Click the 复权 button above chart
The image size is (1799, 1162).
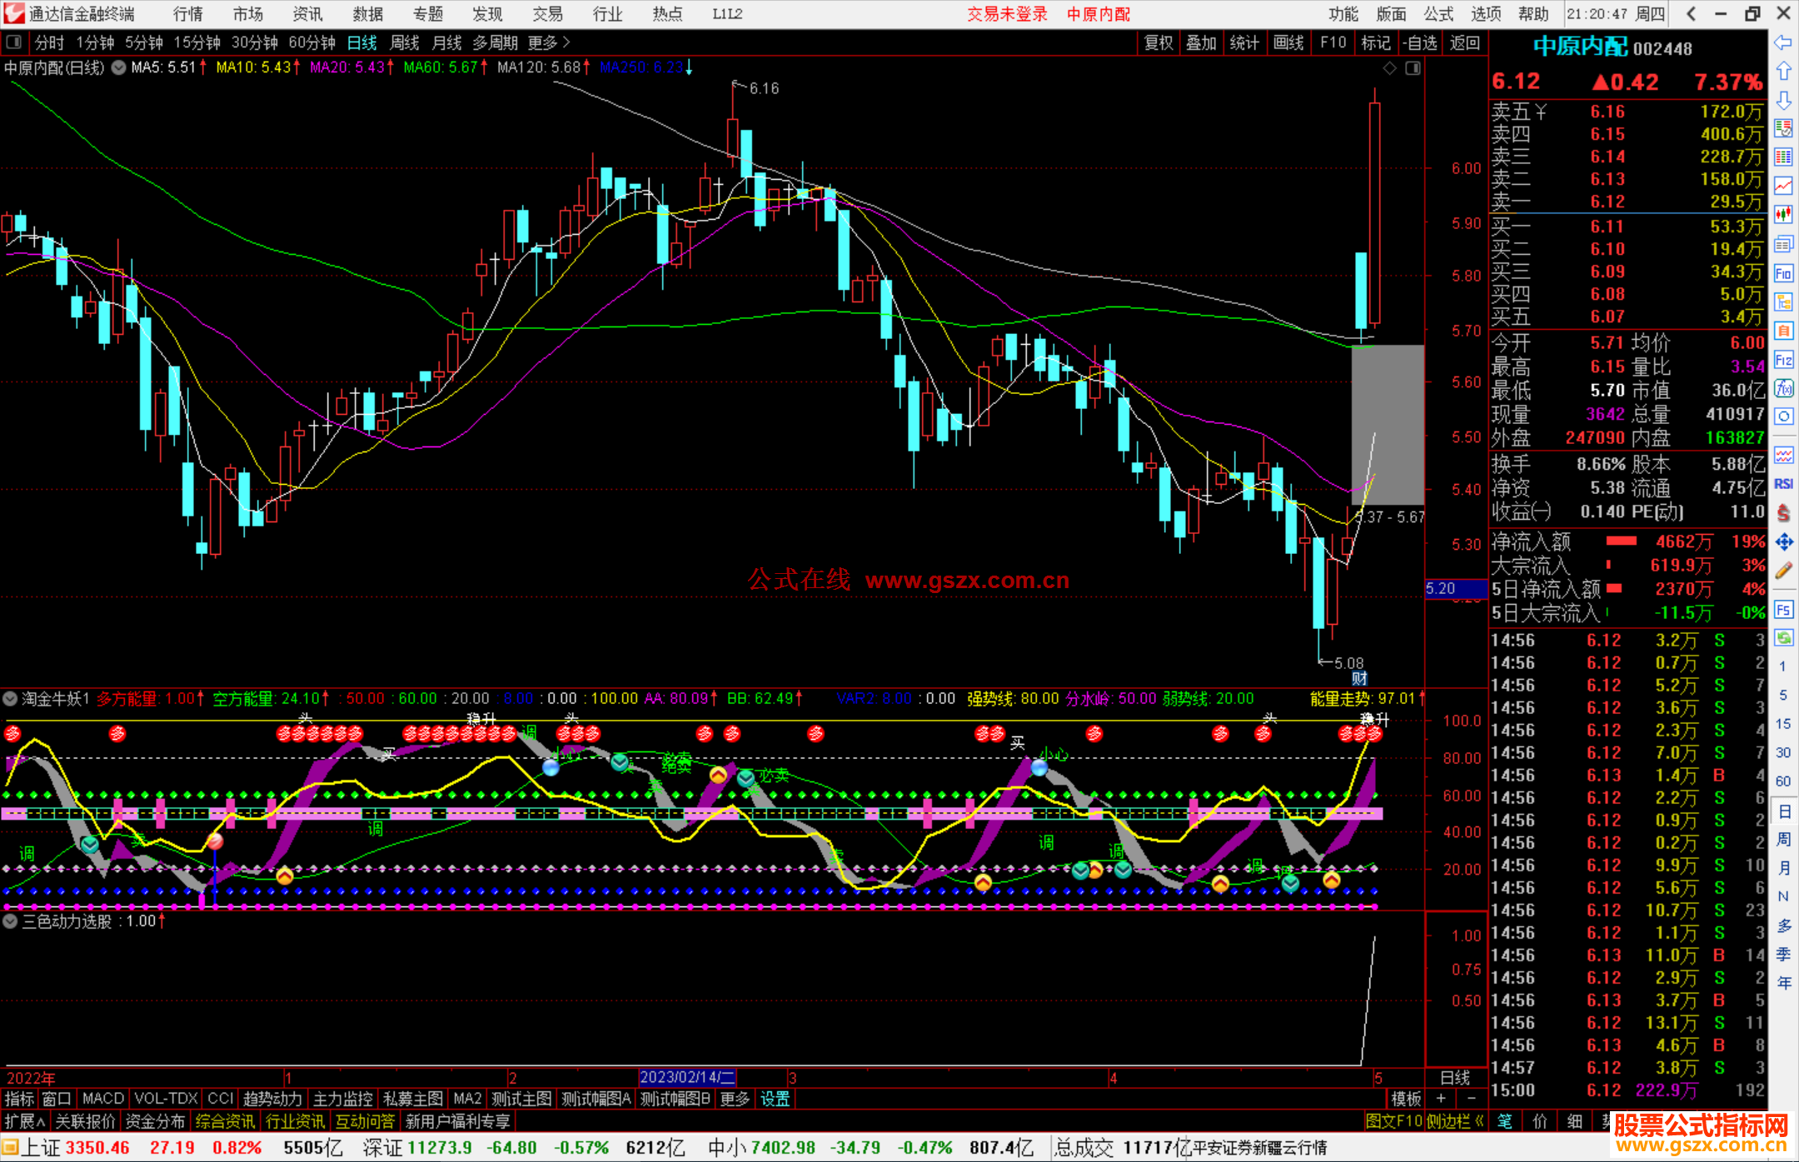click(x=1159, y=42)
